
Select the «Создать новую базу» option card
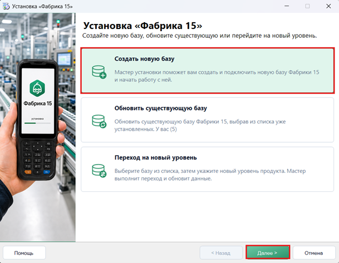(x=207, y=71)
